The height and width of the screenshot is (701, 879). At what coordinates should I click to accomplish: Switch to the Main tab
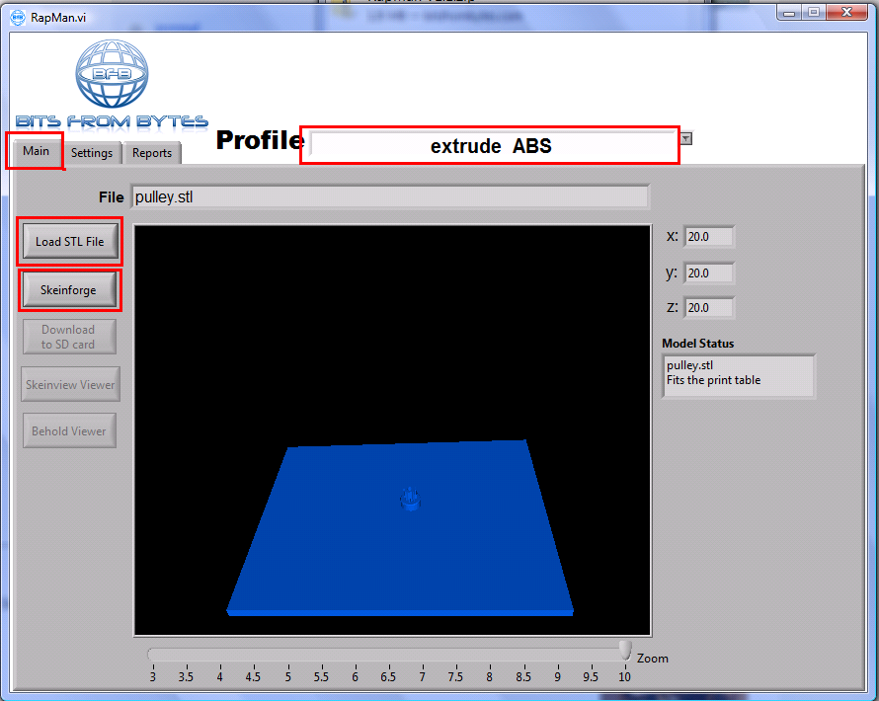(x=36, y=151)
